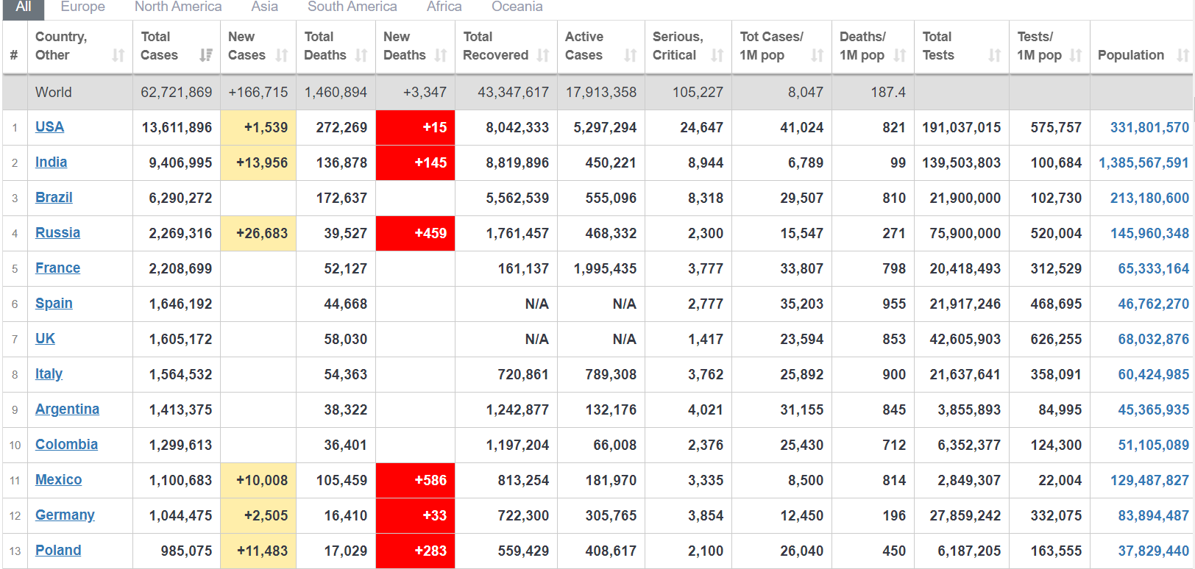Select Russia new deaths +459 cell
This screenshot has height=569, width=1195.
[x=415, y=233]
